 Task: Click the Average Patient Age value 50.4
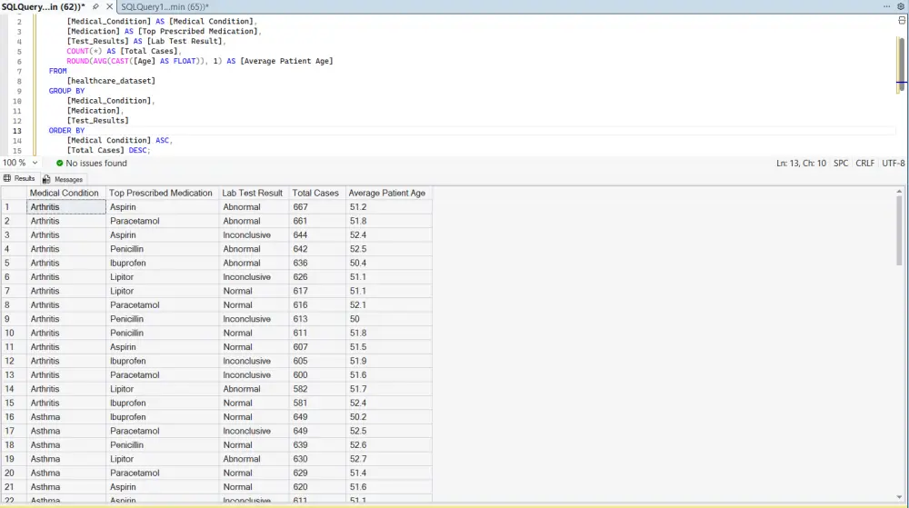(388, 263)
